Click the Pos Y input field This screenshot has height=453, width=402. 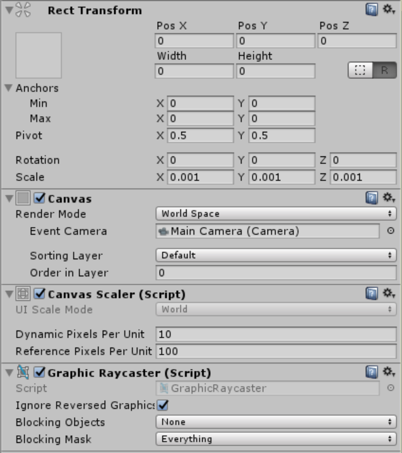coord(276,41)
